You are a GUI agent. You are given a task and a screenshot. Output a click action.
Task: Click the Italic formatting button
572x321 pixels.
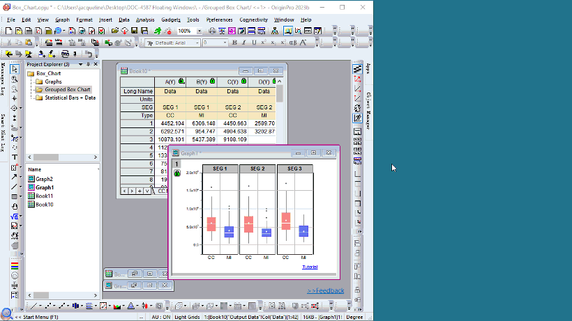tap(244, 42)
